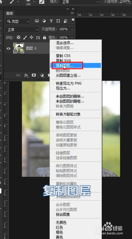
Task: Choose 拼合图像 from the menu
Action: click(63, 215)
